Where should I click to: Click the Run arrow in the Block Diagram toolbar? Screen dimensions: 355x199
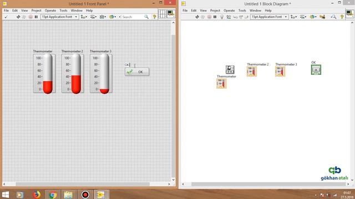point(197,17)
